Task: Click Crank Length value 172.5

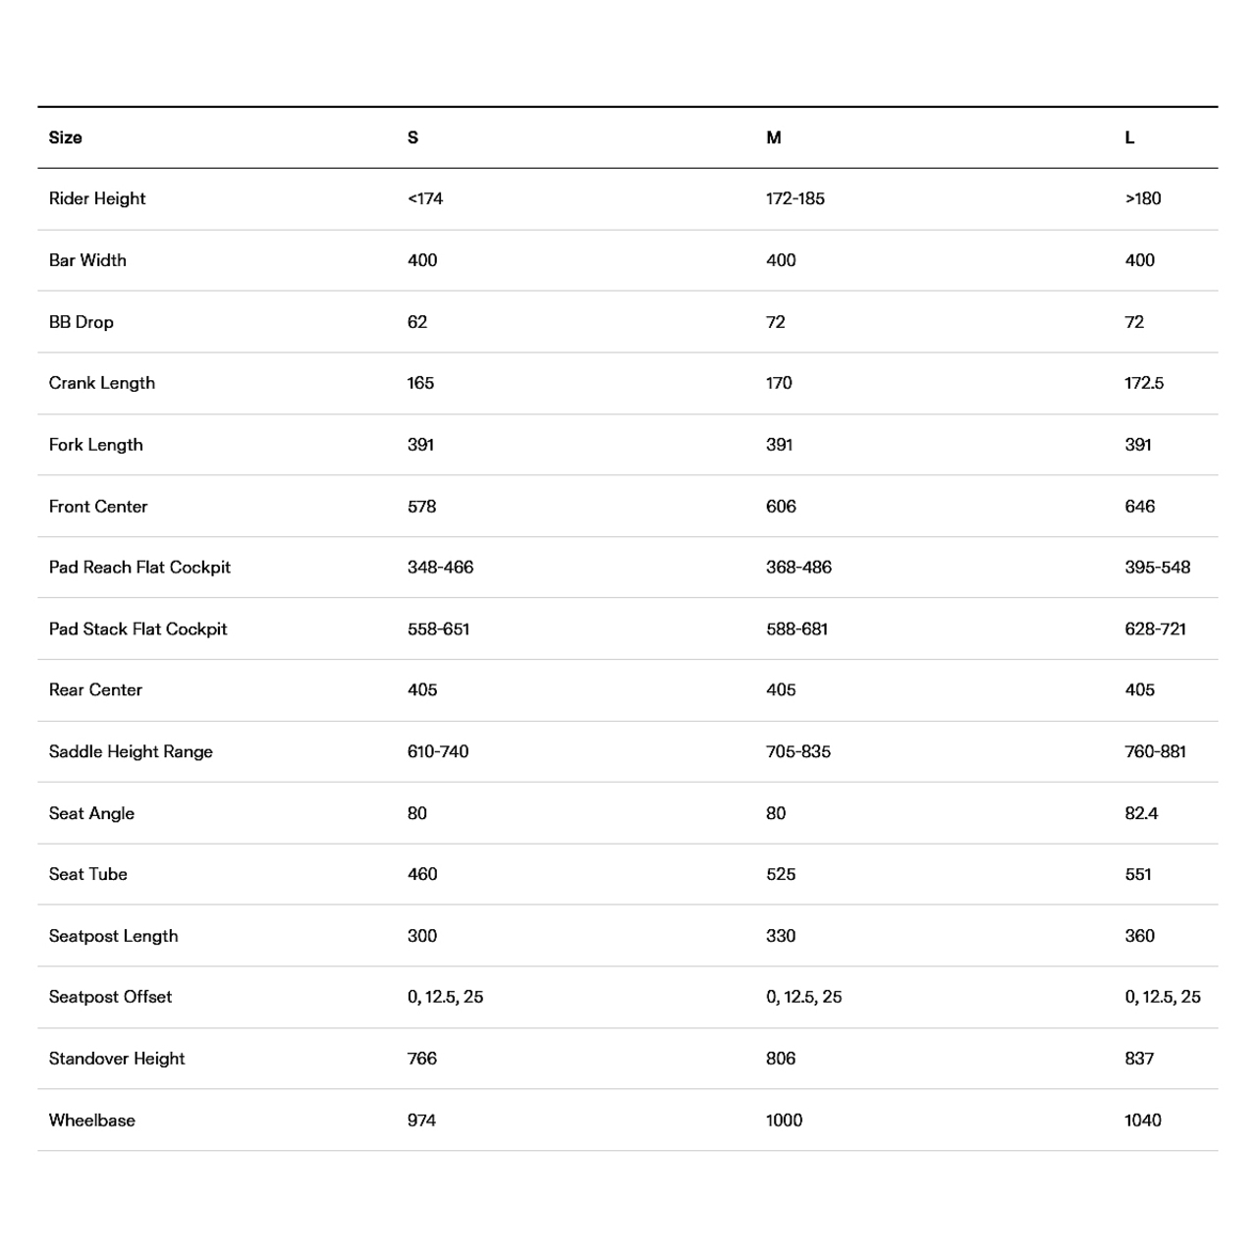Action: pyautogui.click(x=1144, y=383)
